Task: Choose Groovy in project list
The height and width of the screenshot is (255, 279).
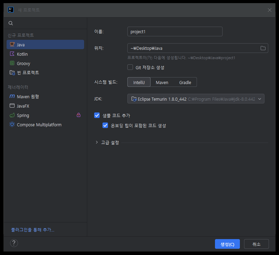Action: click(45, 63)
